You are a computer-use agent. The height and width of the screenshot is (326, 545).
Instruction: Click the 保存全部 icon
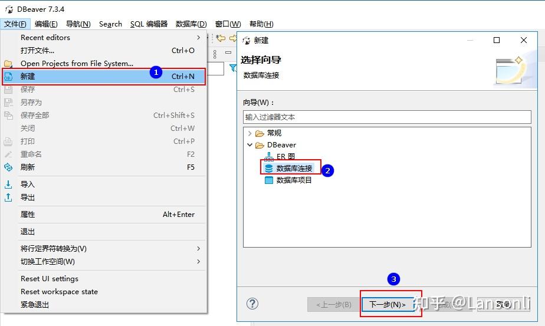point(8,116)
